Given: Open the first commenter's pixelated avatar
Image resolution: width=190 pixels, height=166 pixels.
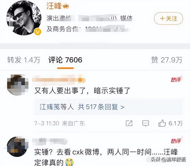Looking at the screenshot, I should coord(18,85).
